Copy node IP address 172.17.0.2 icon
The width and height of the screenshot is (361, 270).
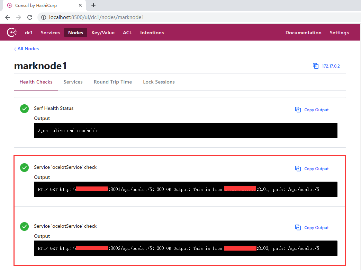[x=316, y=66]
